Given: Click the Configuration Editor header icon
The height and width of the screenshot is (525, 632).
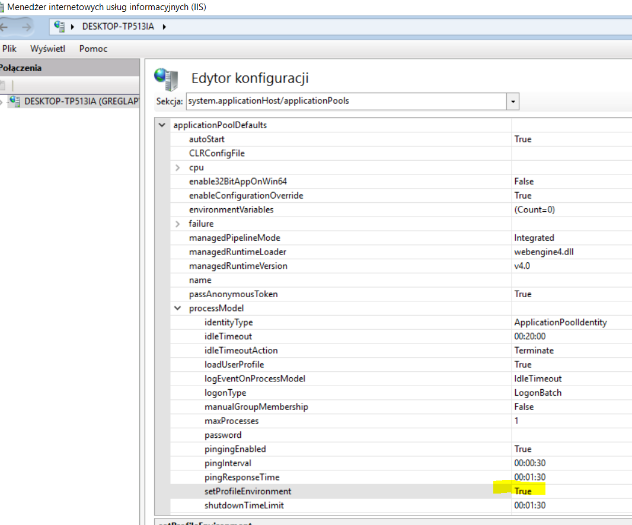Looking at the screenshot, I should 165,78.
